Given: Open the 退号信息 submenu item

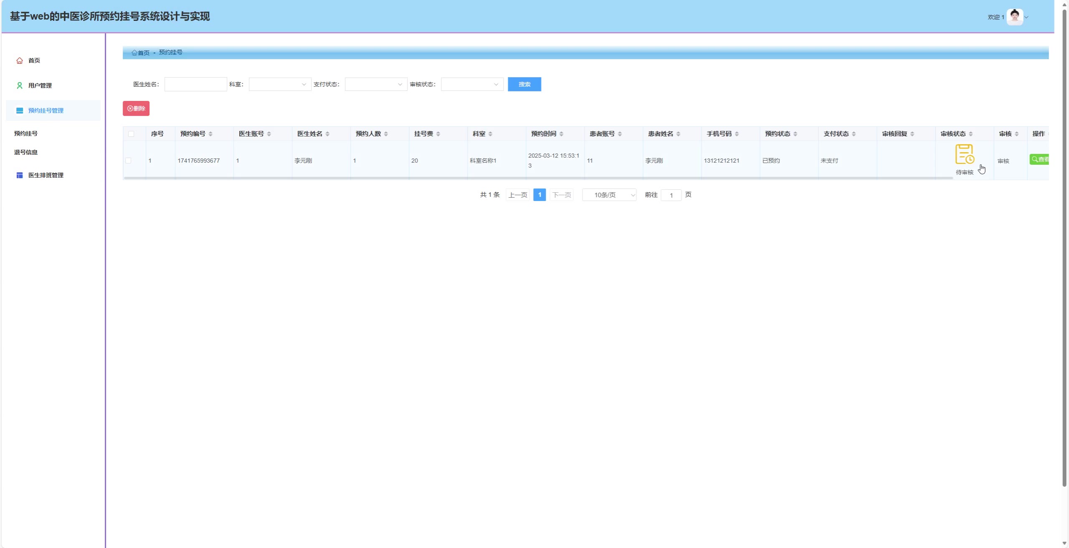Looking at the screenshot, I should [x=26, y=152].
